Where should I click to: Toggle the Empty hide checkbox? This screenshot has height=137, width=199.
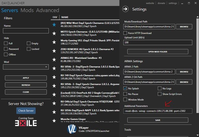(x=29, y=43)
